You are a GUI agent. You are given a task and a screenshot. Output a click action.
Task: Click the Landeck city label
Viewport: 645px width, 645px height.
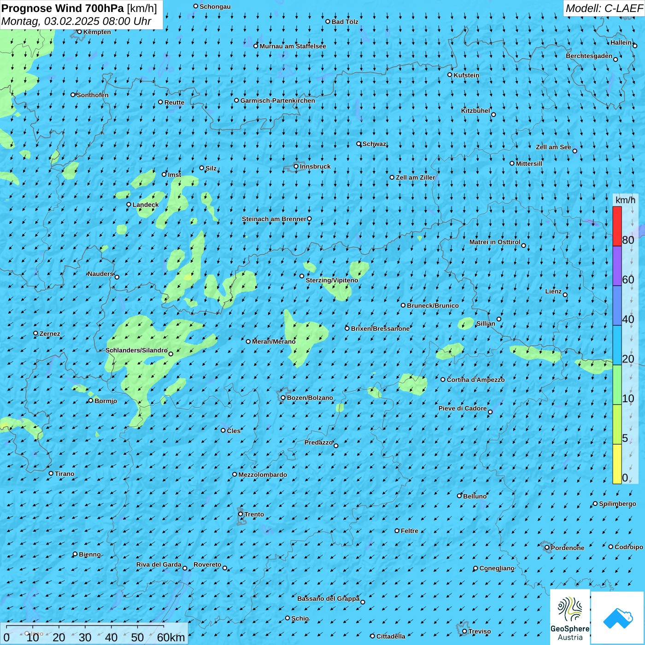point(146,205)
